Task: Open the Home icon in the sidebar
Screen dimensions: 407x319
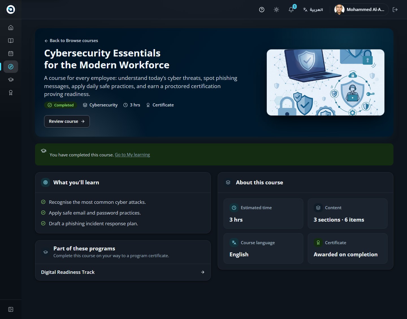Action: (11, 28)
